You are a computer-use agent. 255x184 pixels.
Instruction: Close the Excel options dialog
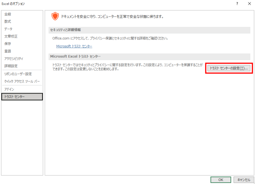click(249, 4)
